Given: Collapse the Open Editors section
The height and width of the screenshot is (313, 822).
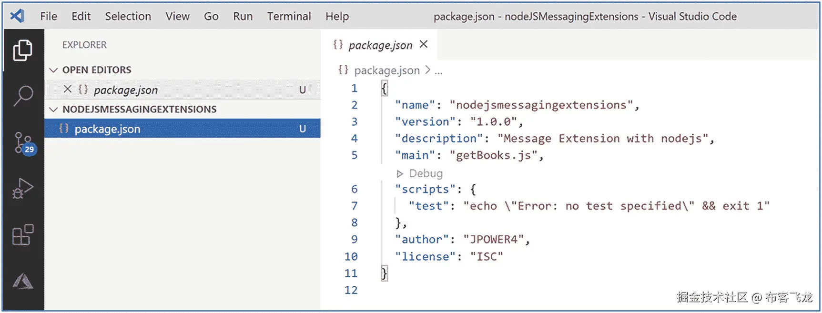Looking at the screenshot, I should point(53,70).
